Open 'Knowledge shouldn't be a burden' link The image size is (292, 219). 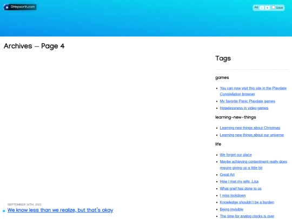pos(247,202)
